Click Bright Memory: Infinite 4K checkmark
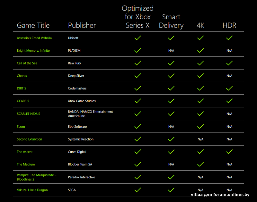Viewport: 257px width, 202px height. 200,50
